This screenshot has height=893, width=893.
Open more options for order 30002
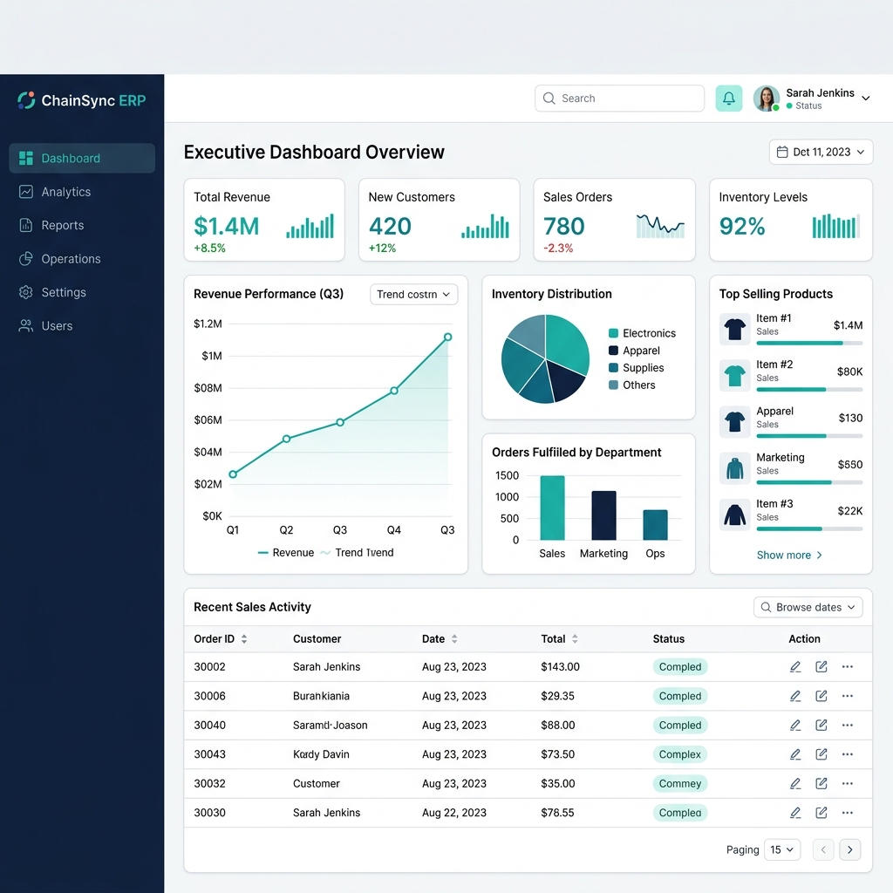pos(848,667)
